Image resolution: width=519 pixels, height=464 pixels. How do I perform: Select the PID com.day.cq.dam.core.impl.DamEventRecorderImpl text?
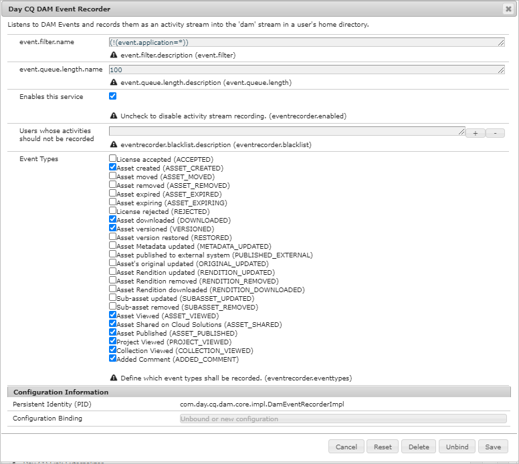point(262,404)
